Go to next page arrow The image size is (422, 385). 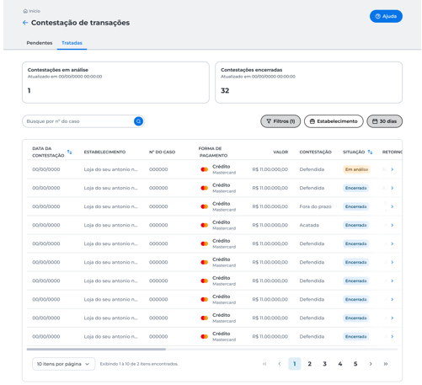pos(371,364)
